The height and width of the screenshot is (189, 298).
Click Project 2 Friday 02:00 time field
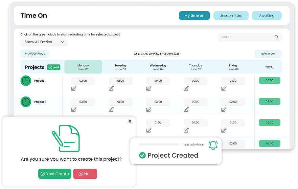click(x=233, y=102)
